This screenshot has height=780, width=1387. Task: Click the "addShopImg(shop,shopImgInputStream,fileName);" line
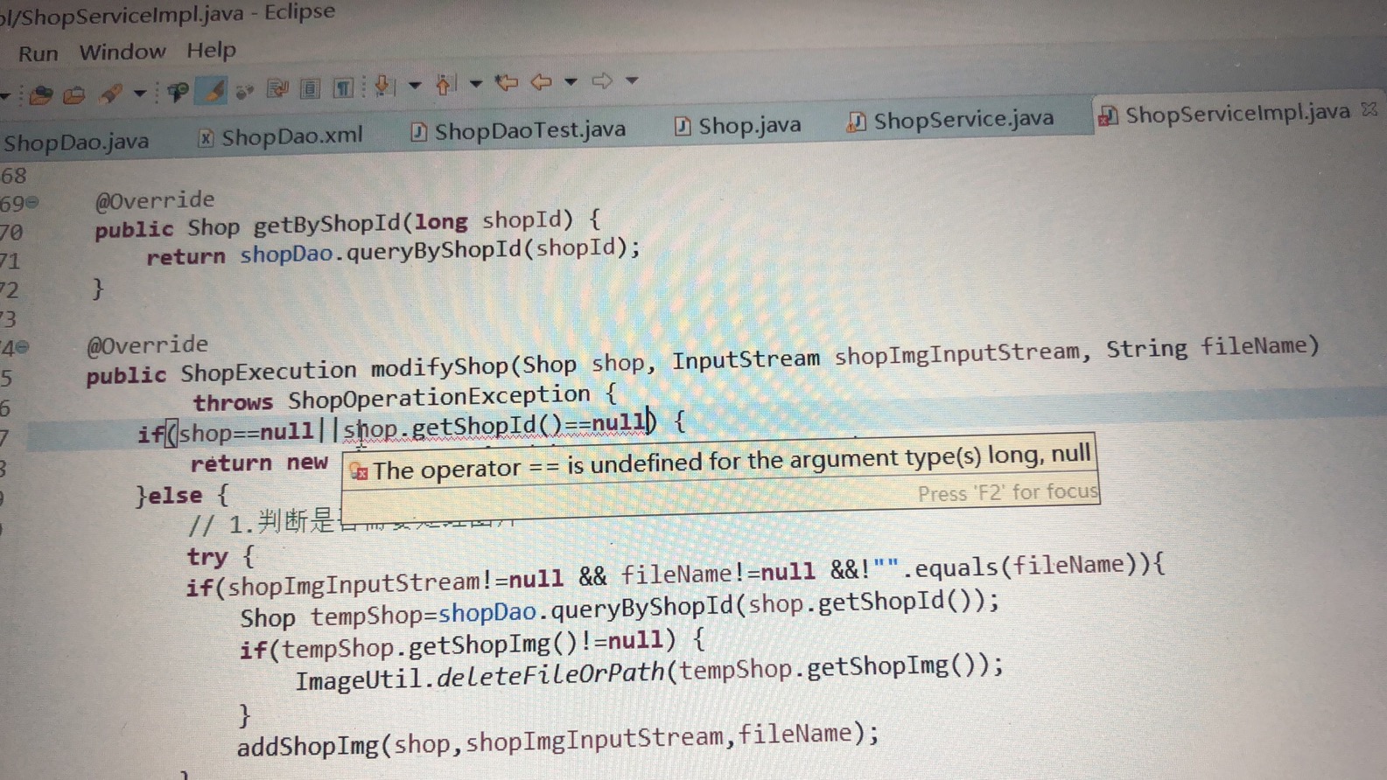tap(557, 739)
